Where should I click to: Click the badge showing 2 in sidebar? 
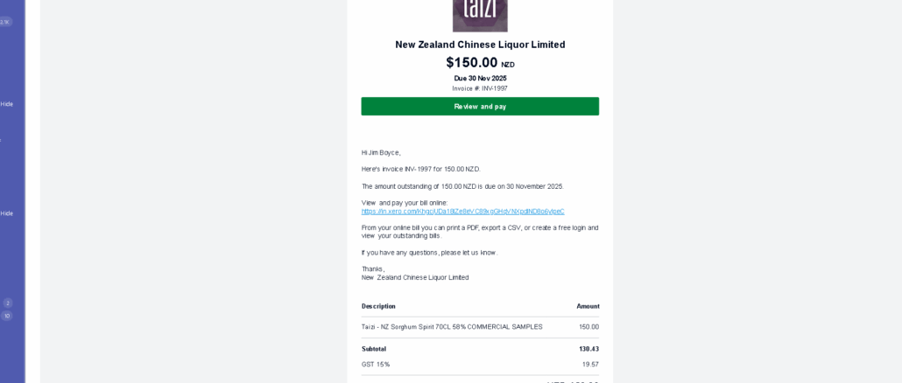click(x=8, y=303)
